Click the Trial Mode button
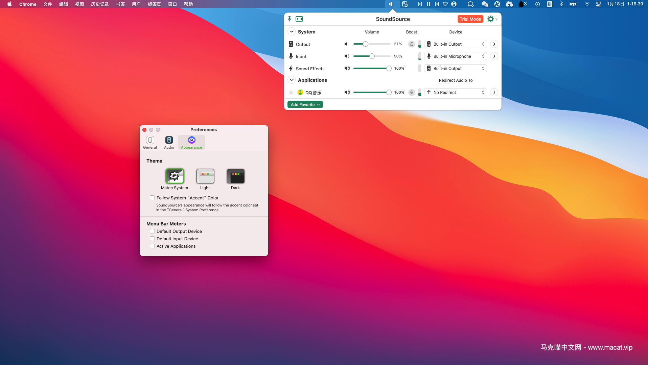Viewport: 648px width, 365px height. click(x=470, y=19)
